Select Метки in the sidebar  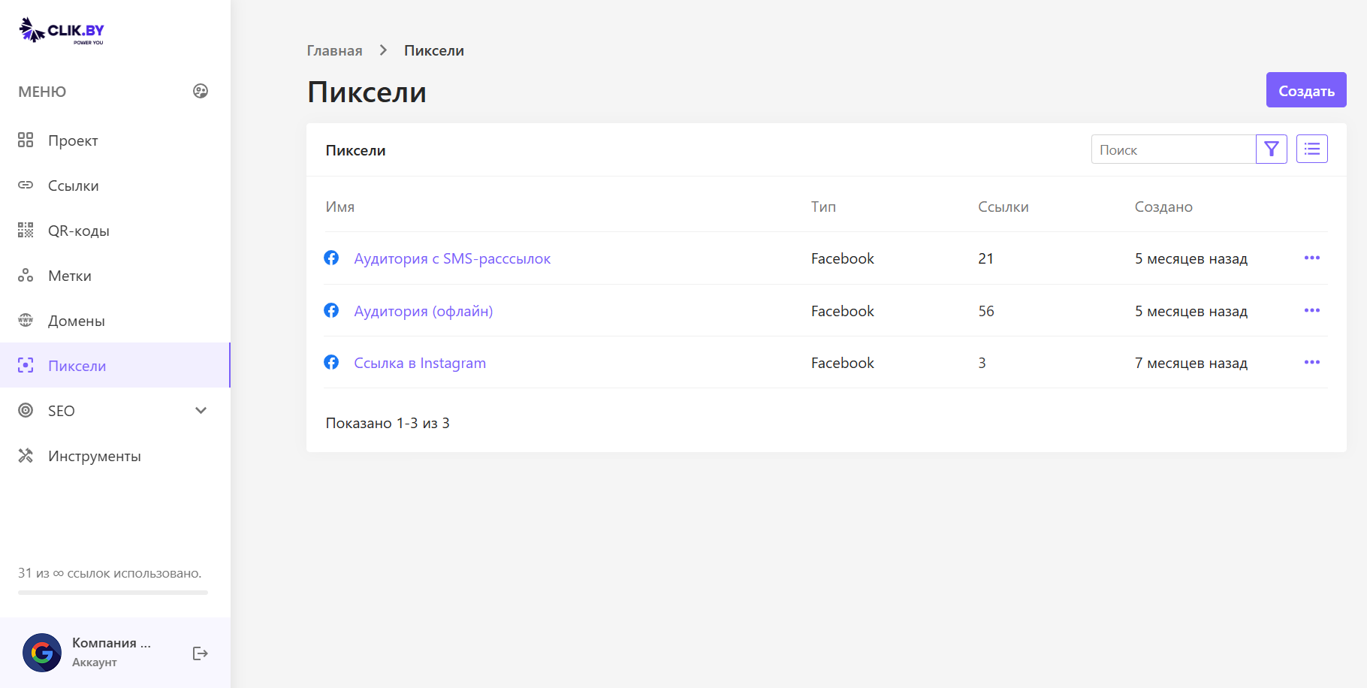pyautogui.click(x=69, y=276)
